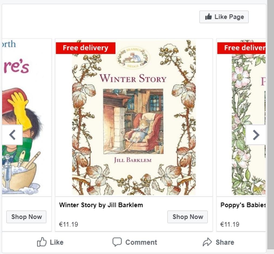Click the €11.19 price under Poppy's Babies
The height and width of the screenshot is (254, 274).
(230, 224)
